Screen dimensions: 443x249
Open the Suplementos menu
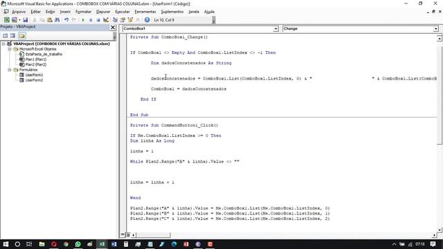[172, 12]
